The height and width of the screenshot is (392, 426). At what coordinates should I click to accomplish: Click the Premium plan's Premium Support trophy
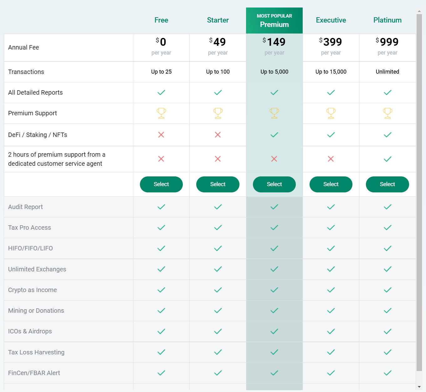(274, 113)
